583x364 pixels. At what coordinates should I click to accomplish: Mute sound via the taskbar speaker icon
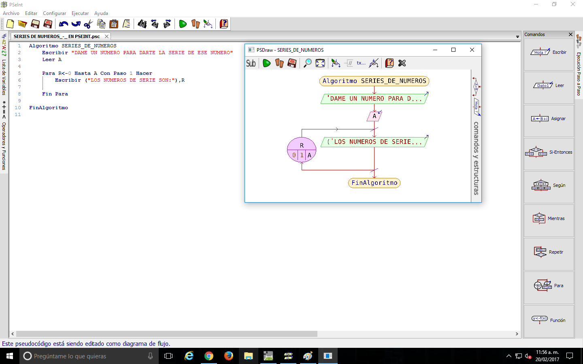528,356
